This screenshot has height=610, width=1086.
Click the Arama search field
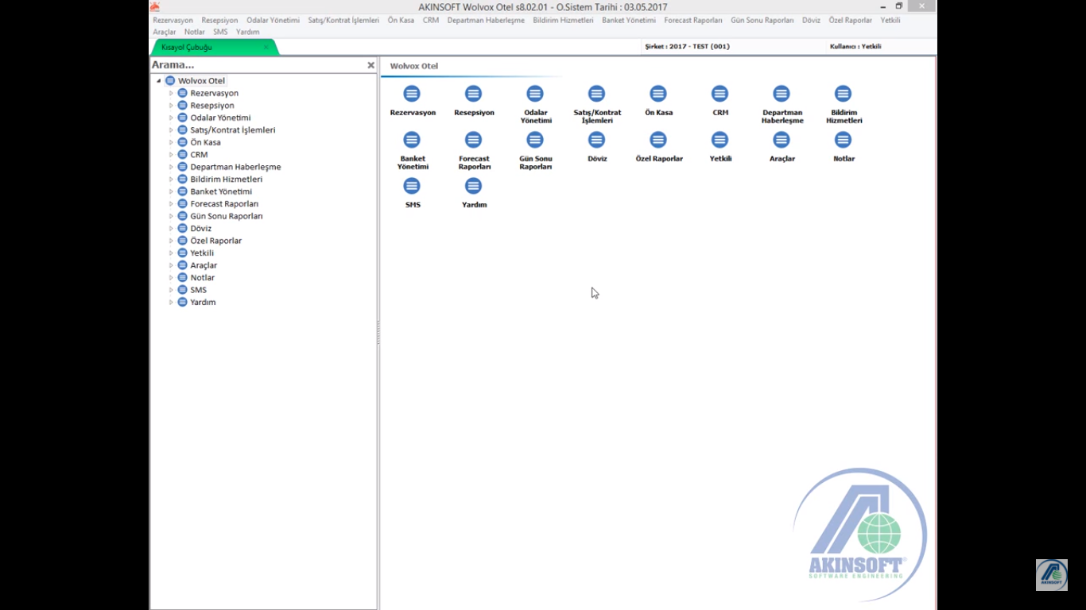coord(258,65)
